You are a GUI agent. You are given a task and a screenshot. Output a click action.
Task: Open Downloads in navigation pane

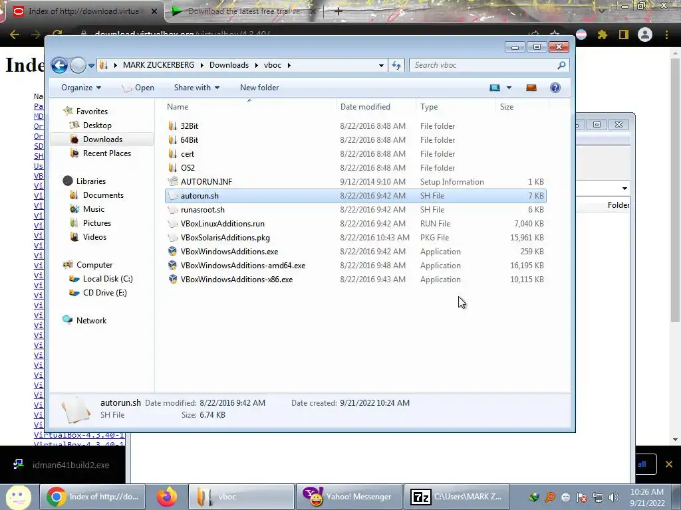click(102, 139)
